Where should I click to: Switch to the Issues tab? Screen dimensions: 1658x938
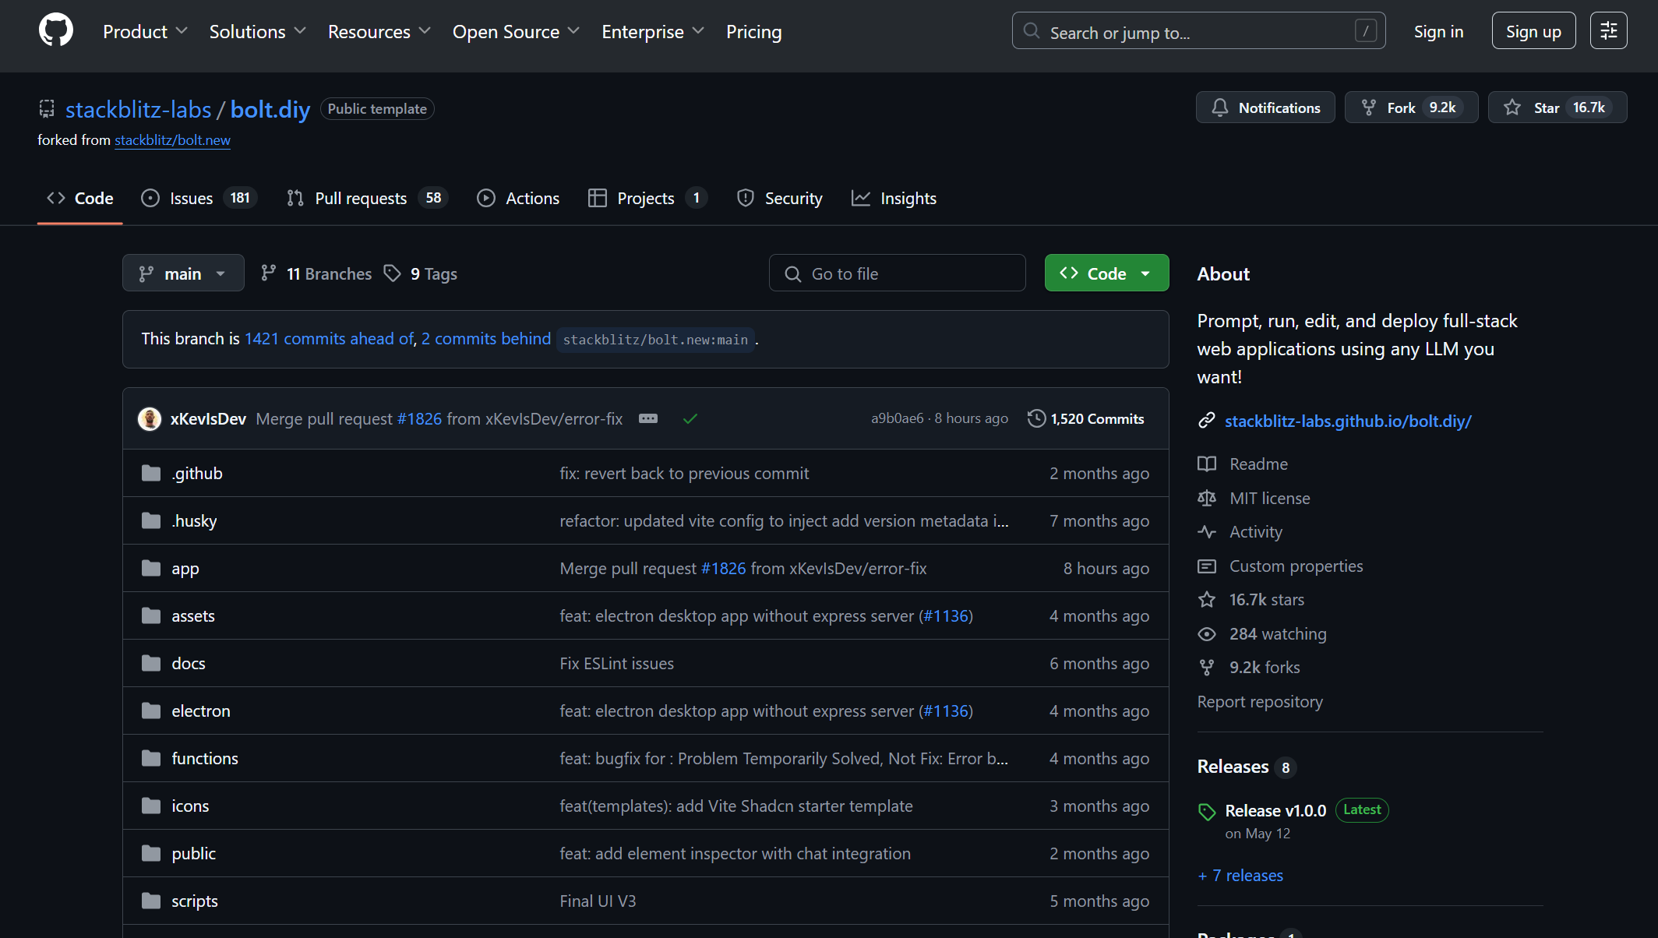click(191, 199)
